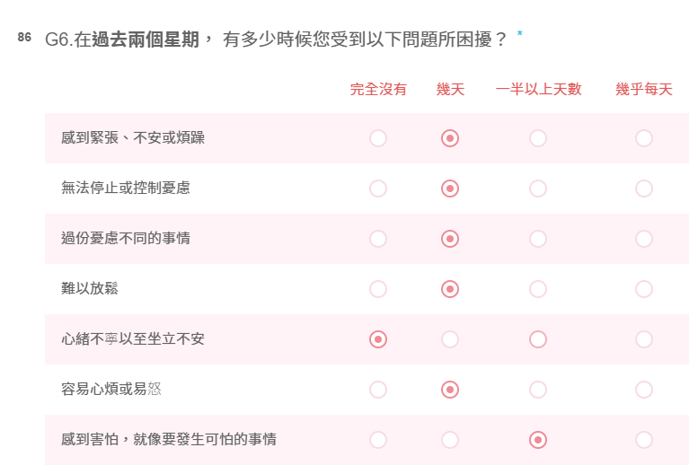The image size is (698, 474).
Task: Choose 完全沒有 for 無法停止或控制憂慮
Action: click(378, 189)
